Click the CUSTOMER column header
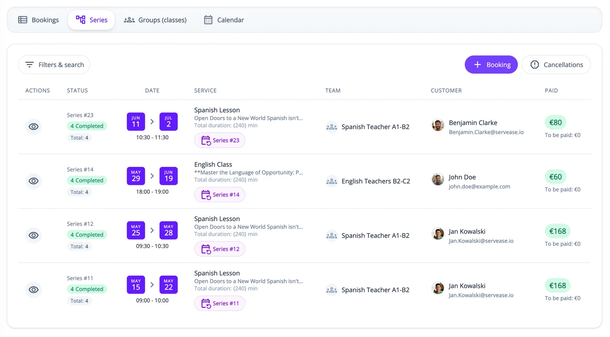 (x=446, y=91)
